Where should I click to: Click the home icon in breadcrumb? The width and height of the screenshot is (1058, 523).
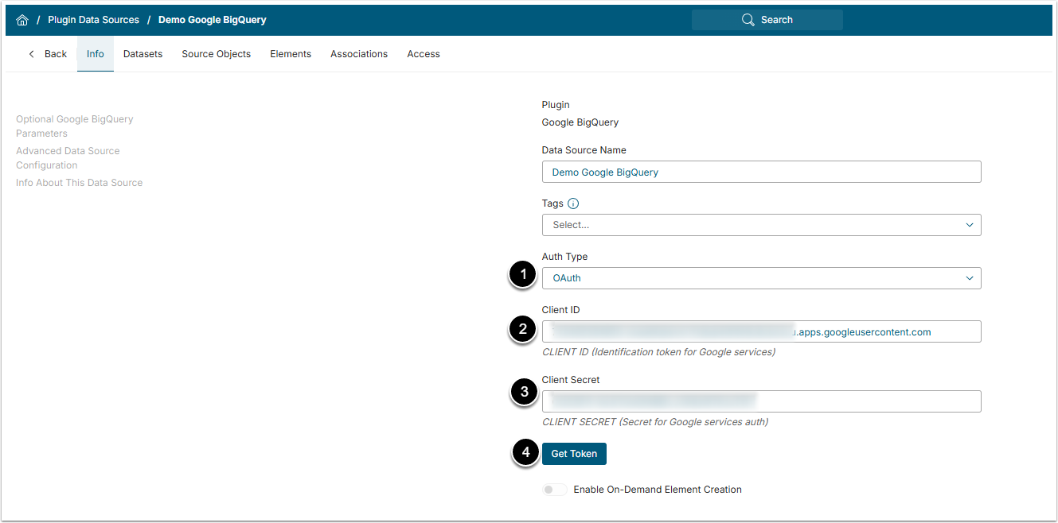pos(22,20)
